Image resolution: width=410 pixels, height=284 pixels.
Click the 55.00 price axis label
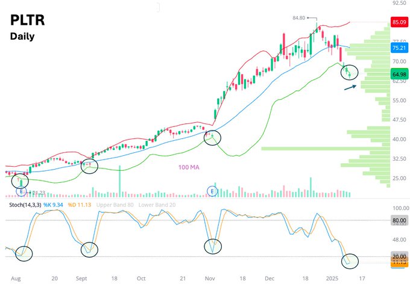pos(399,100)
